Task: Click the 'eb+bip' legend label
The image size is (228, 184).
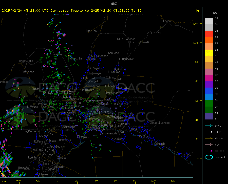Action: tap(219, 151)
